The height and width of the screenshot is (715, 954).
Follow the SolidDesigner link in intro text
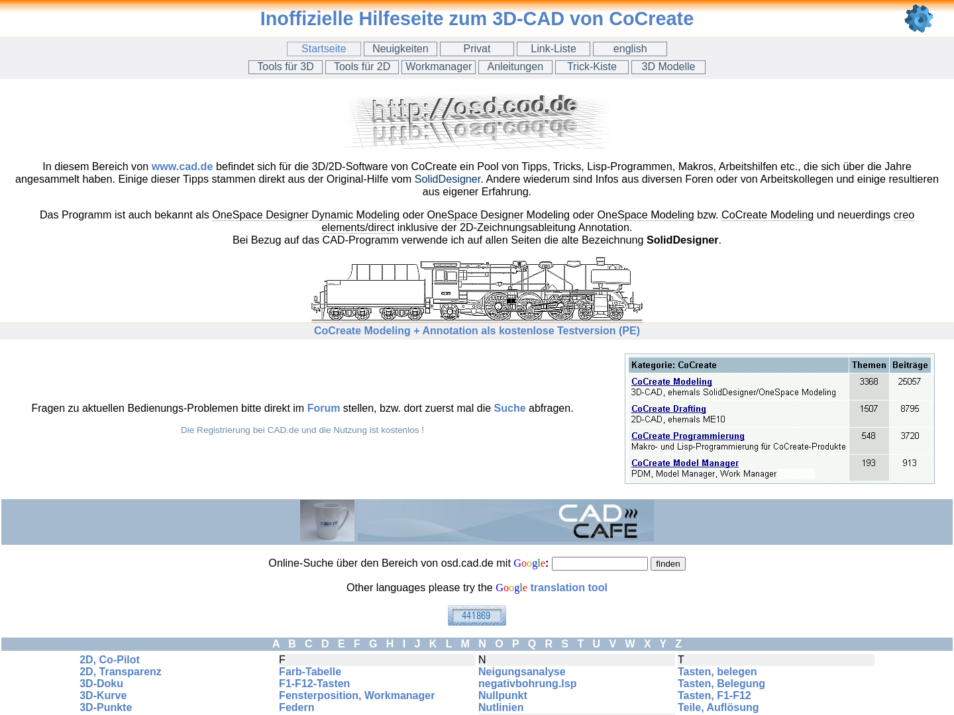[x=447, y=179]
